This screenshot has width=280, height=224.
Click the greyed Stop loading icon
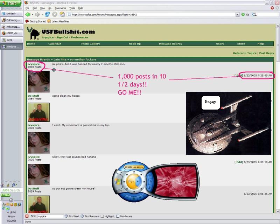[55, 14]
